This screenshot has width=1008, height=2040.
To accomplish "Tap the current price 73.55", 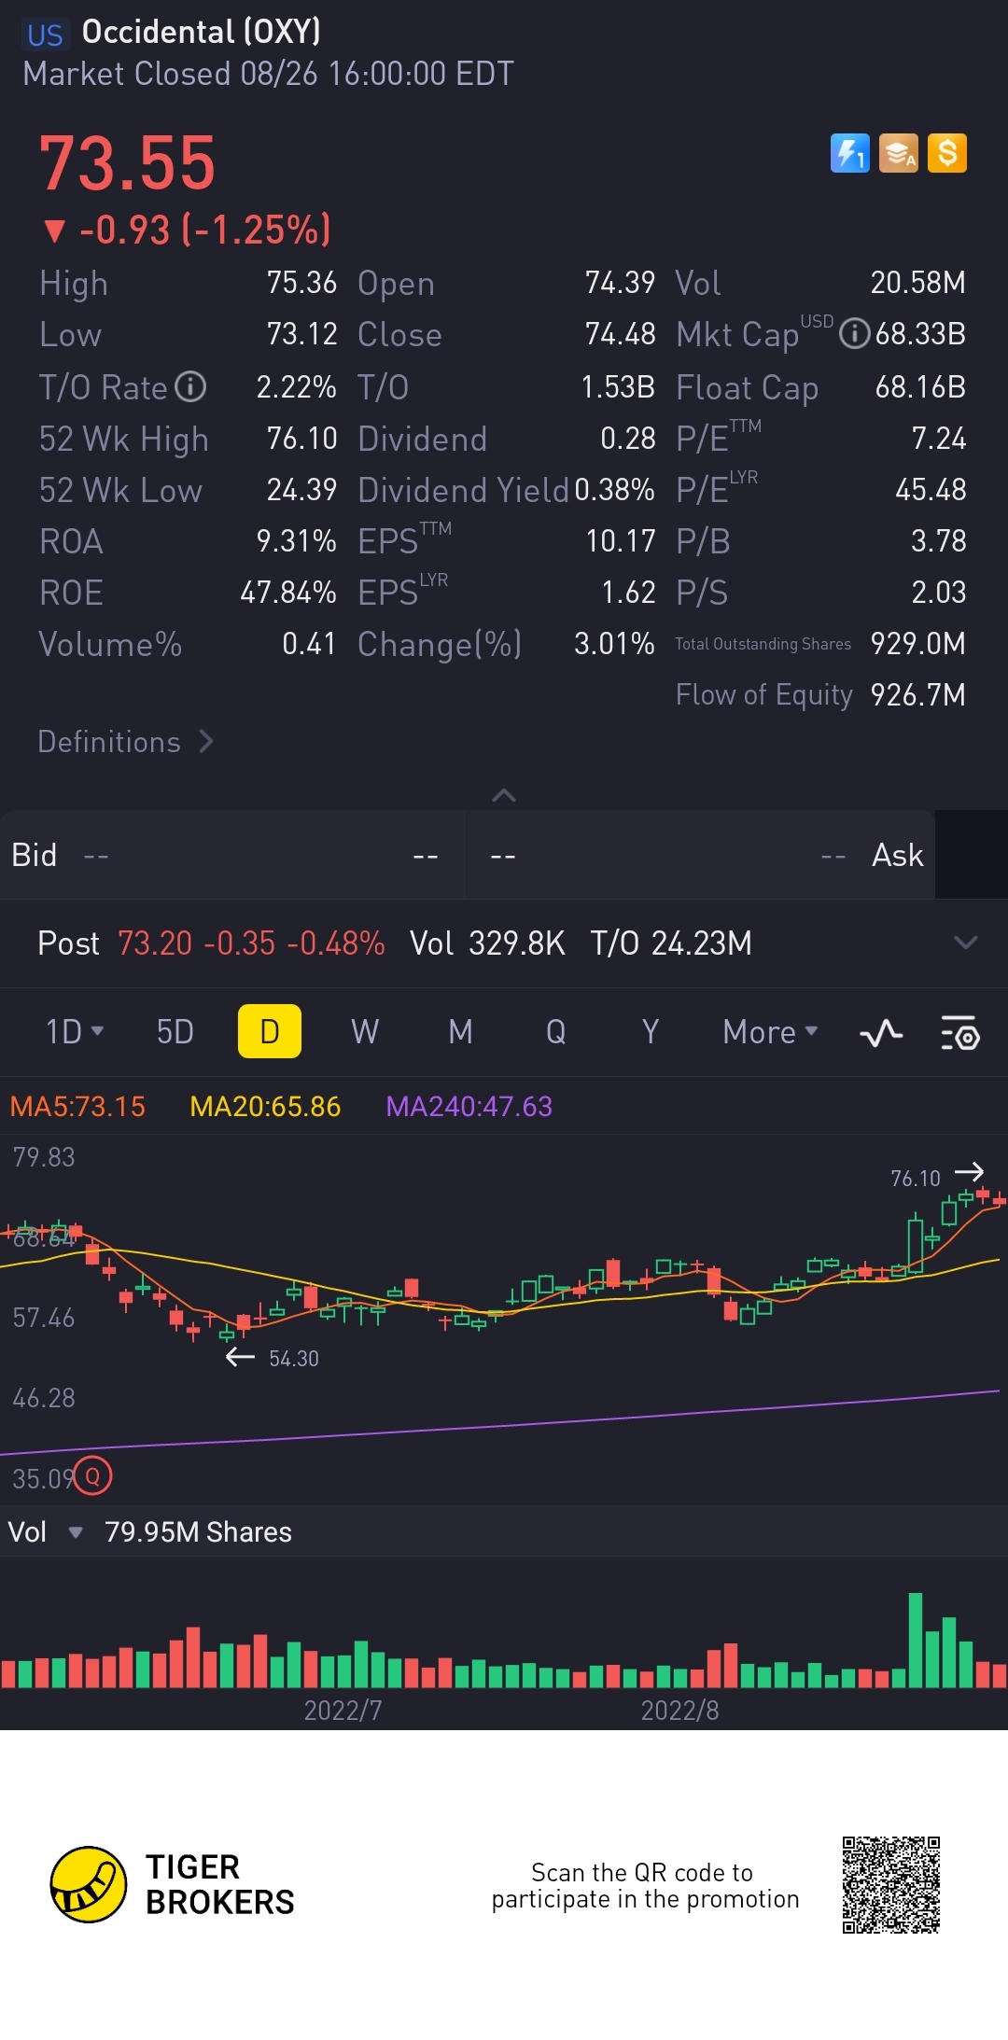I will coord(128,163).
